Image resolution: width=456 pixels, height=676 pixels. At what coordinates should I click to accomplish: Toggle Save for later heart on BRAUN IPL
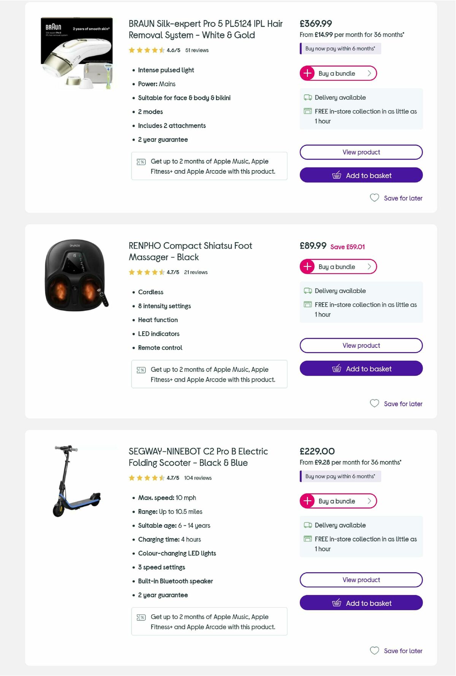tap(375, 198)
